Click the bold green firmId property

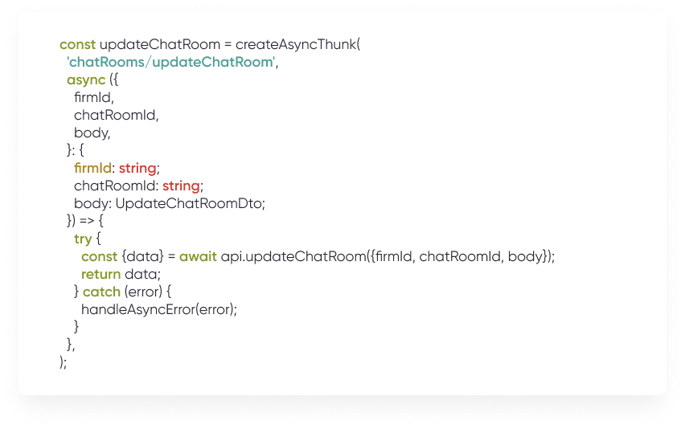click(93, 168)
